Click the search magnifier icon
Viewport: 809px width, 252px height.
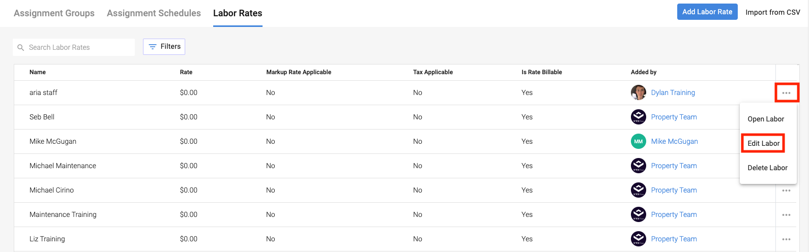21,47
